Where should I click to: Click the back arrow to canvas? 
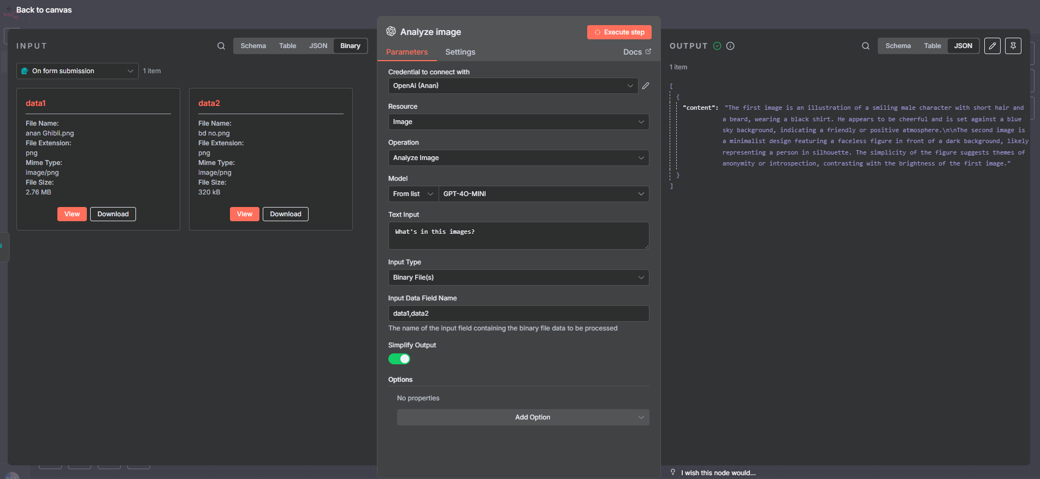click(9, 9)
